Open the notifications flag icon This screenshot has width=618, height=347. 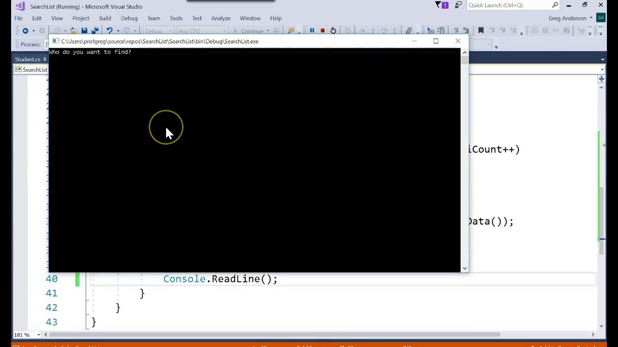coord(442,5)
